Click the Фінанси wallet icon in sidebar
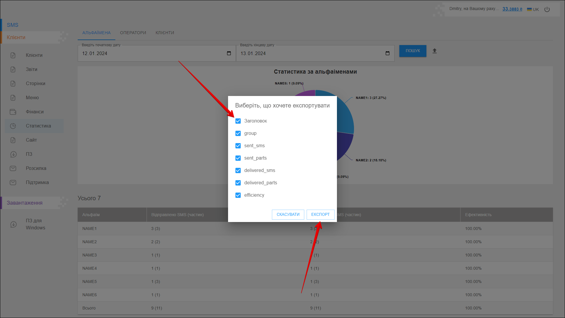Image resolution: width=565 pixels, height=318 pixels. 13,112
